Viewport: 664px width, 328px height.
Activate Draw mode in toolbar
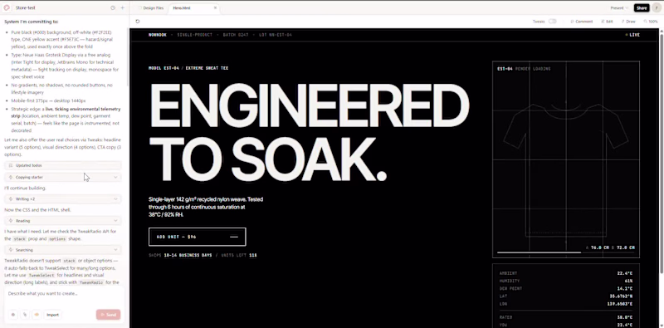click(x=628, y=22)
